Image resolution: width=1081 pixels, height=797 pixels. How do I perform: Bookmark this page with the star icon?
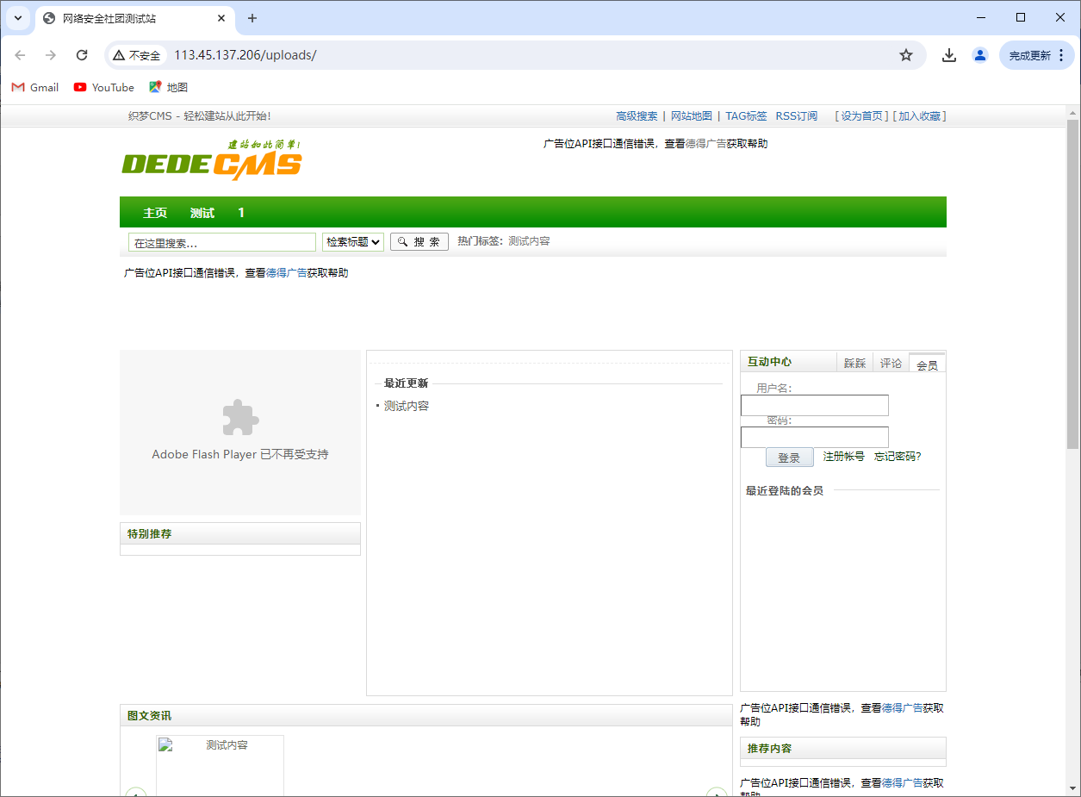[x=905, y=55]
